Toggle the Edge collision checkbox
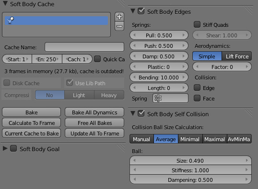The height and width of the screenshot is (189, 258). [197, 88]
